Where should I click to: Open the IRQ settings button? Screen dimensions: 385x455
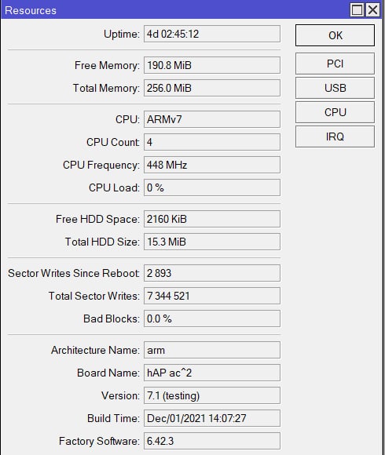(335, 136)
